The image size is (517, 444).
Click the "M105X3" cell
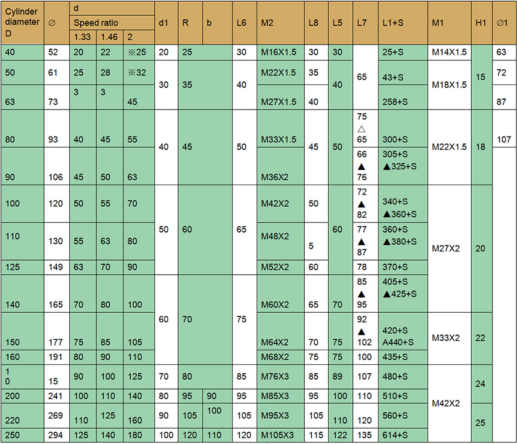[281, 435]
